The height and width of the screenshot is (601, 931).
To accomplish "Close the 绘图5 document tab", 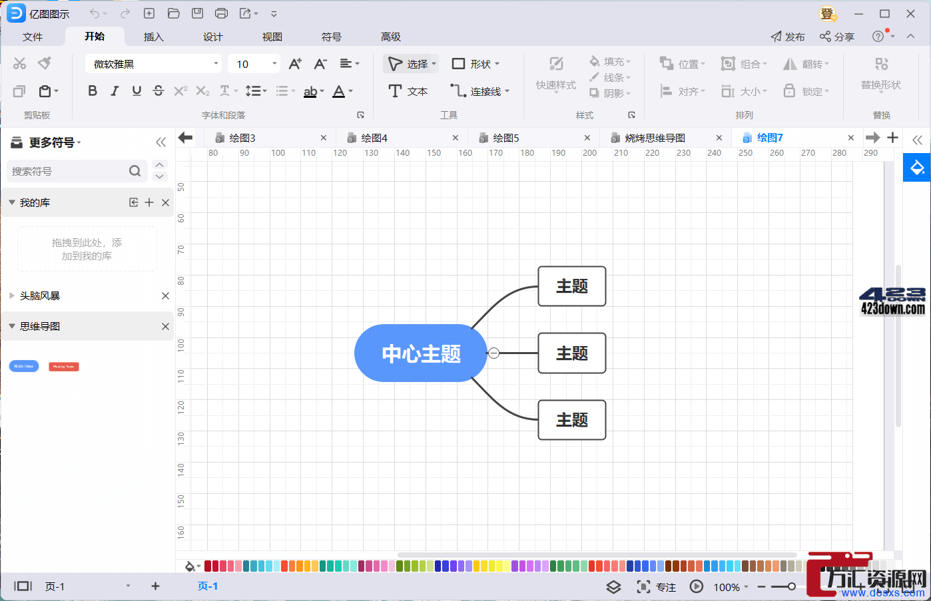I will pyautogui.click(x=587, y=138).
